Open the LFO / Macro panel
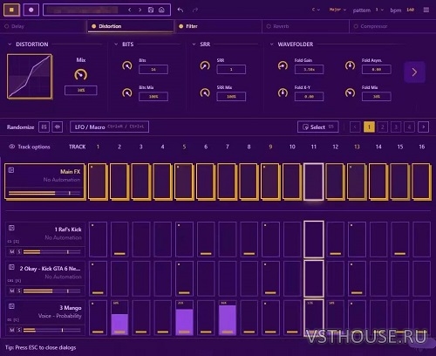436x356 pixels. click(109, 127)
